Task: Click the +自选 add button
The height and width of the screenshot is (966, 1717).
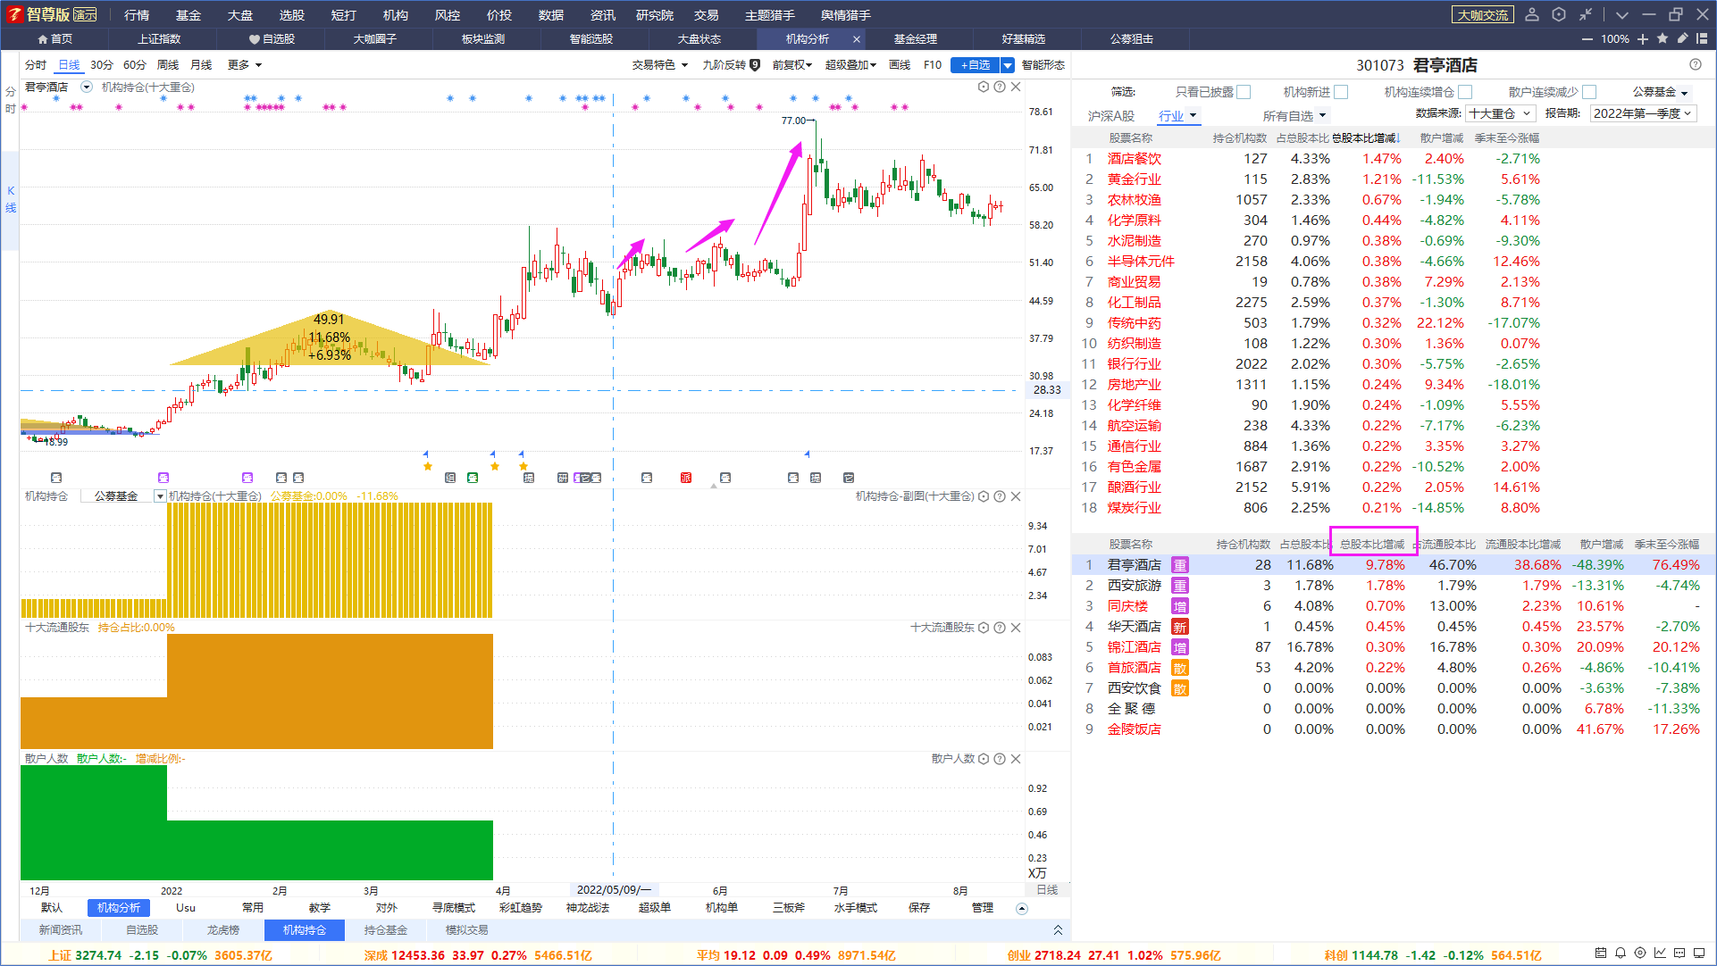Action: pos(976,64)
